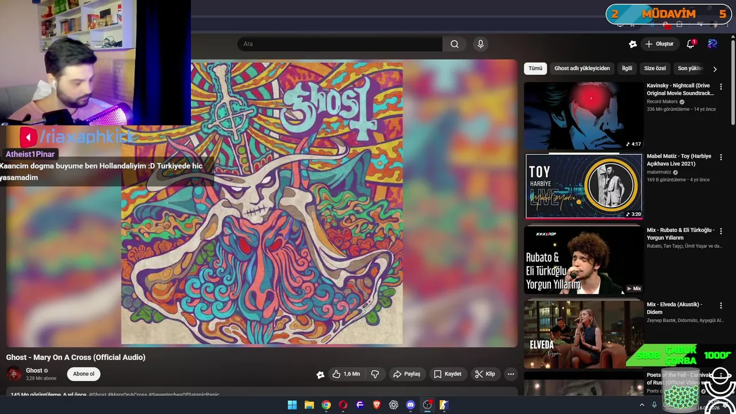Viewport: 736px width, 414px height.
Task: Click the sparkle icon left of the like button
Action: (320, 375)
